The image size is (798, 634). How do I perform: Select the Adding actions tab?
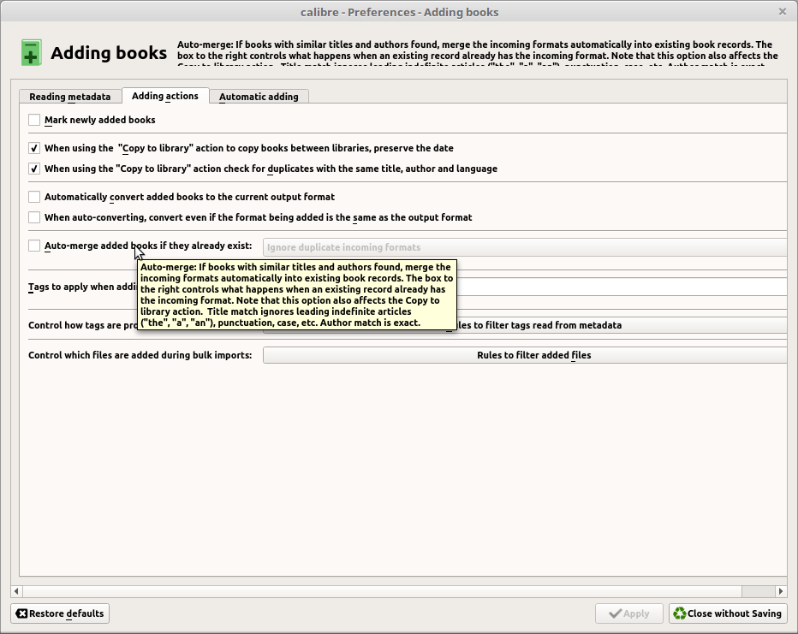tap(165, 96)
